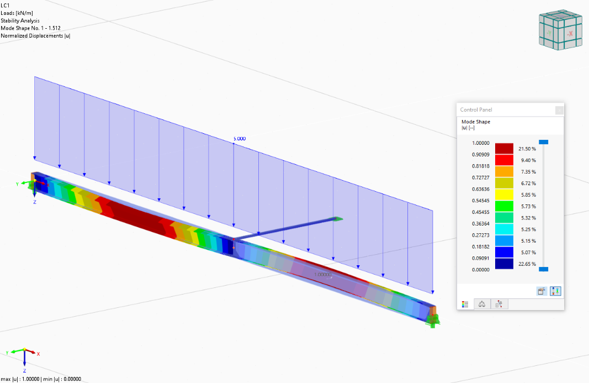This screenshot has width=589, height=383.
Task: Click the orange 7.35 % color swatch
Action: coord(504,171)
